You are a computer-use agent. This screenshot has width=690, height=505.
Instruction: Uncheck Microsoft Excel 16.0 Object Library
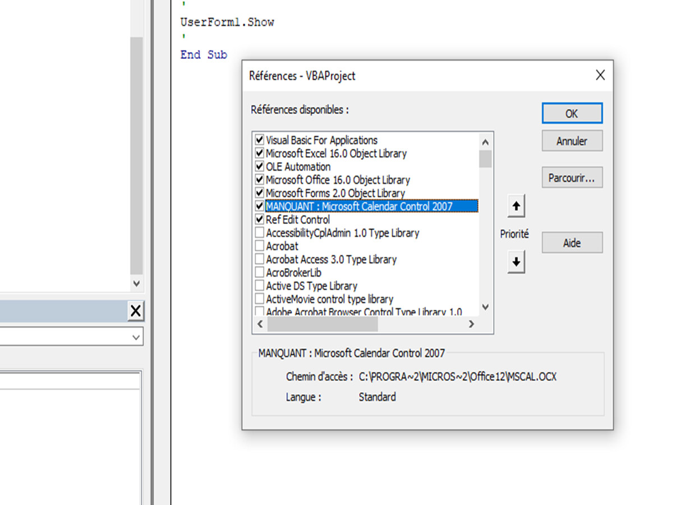coord(259,153)
